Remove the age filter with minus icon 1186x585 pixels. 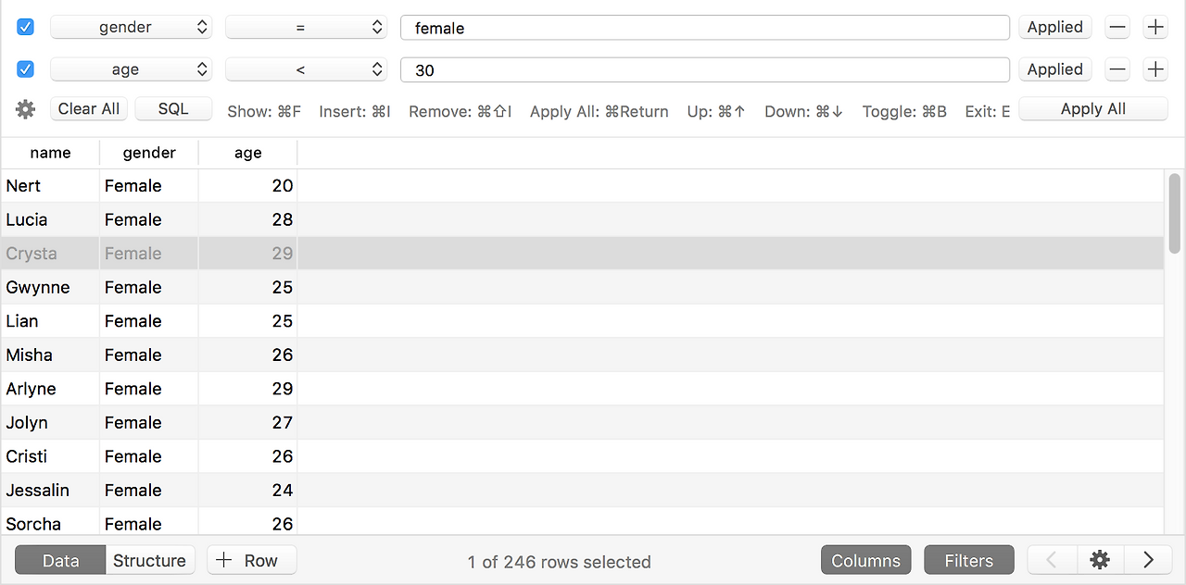(1117, 69)
